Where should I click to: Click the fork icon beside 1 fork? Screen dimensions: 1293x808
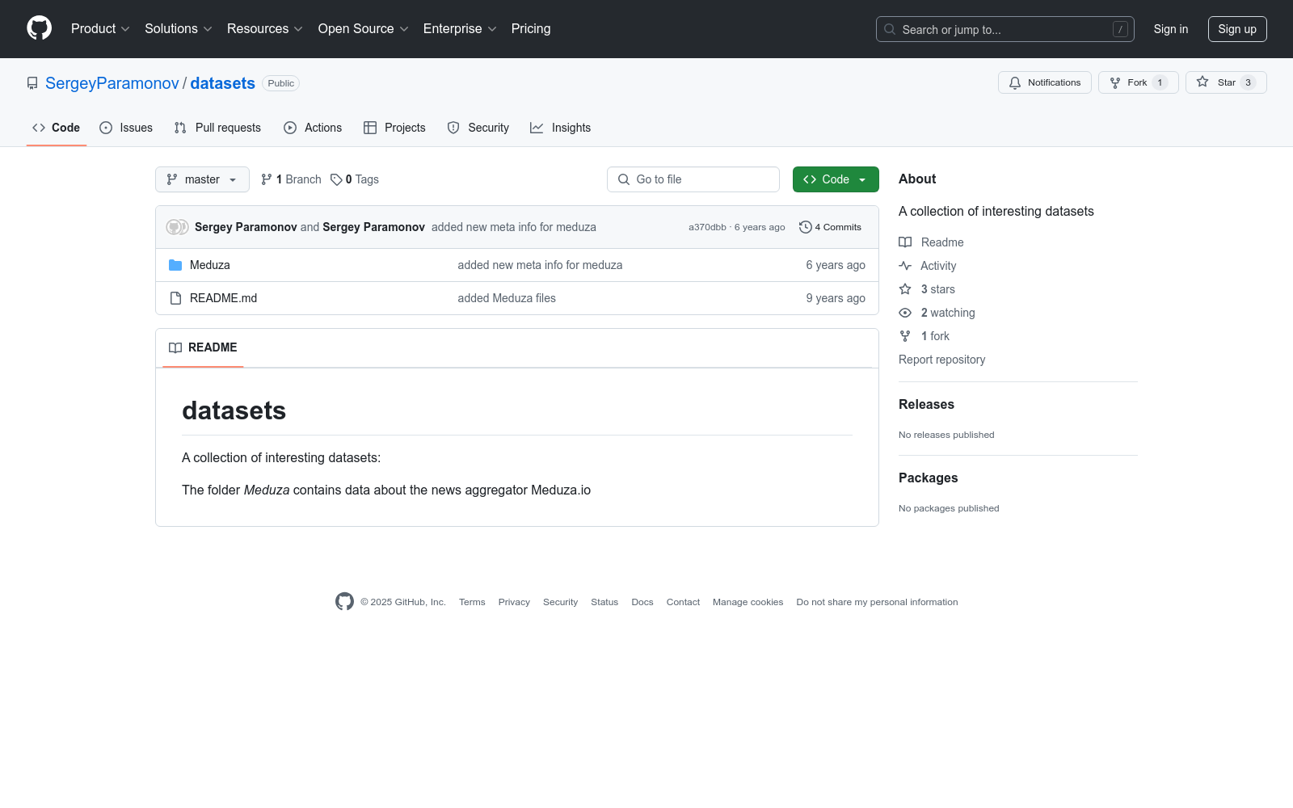click(x=905, y=336)
